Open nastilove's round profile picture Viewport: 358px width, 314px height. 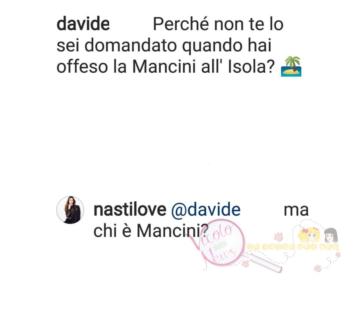point(70,209)
